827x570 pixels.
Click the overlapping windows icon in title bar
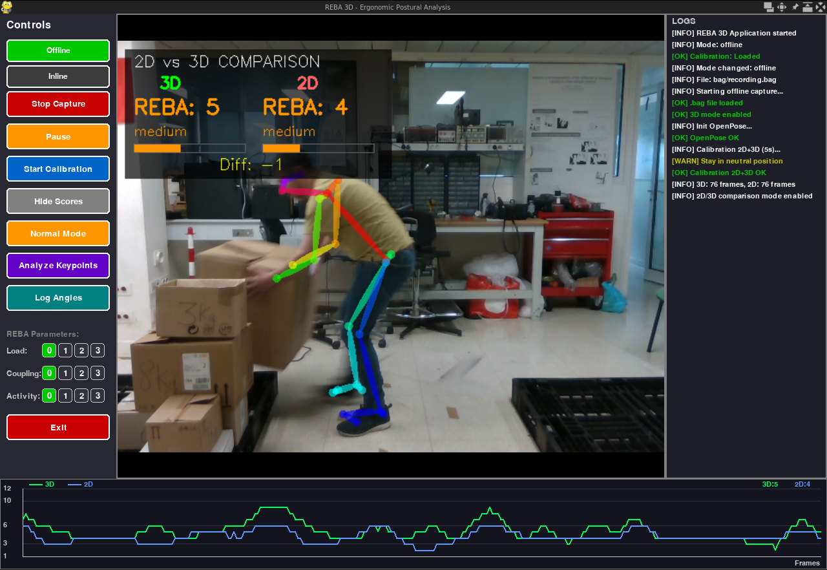click(x=768, y=6)
